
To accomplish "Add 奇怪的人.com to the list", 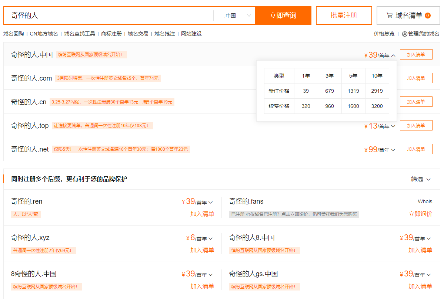I will [x=416, y=78].
